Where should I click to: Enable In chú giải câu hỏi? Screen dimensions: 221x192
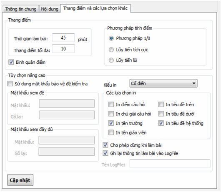(111, 114)
